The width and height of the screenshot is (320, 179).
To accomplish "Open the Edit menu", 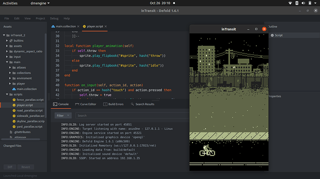I will (17, 19).
